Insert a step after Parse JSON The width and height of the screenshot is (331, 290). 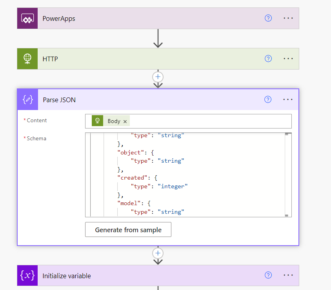click(x=158, y=253)
